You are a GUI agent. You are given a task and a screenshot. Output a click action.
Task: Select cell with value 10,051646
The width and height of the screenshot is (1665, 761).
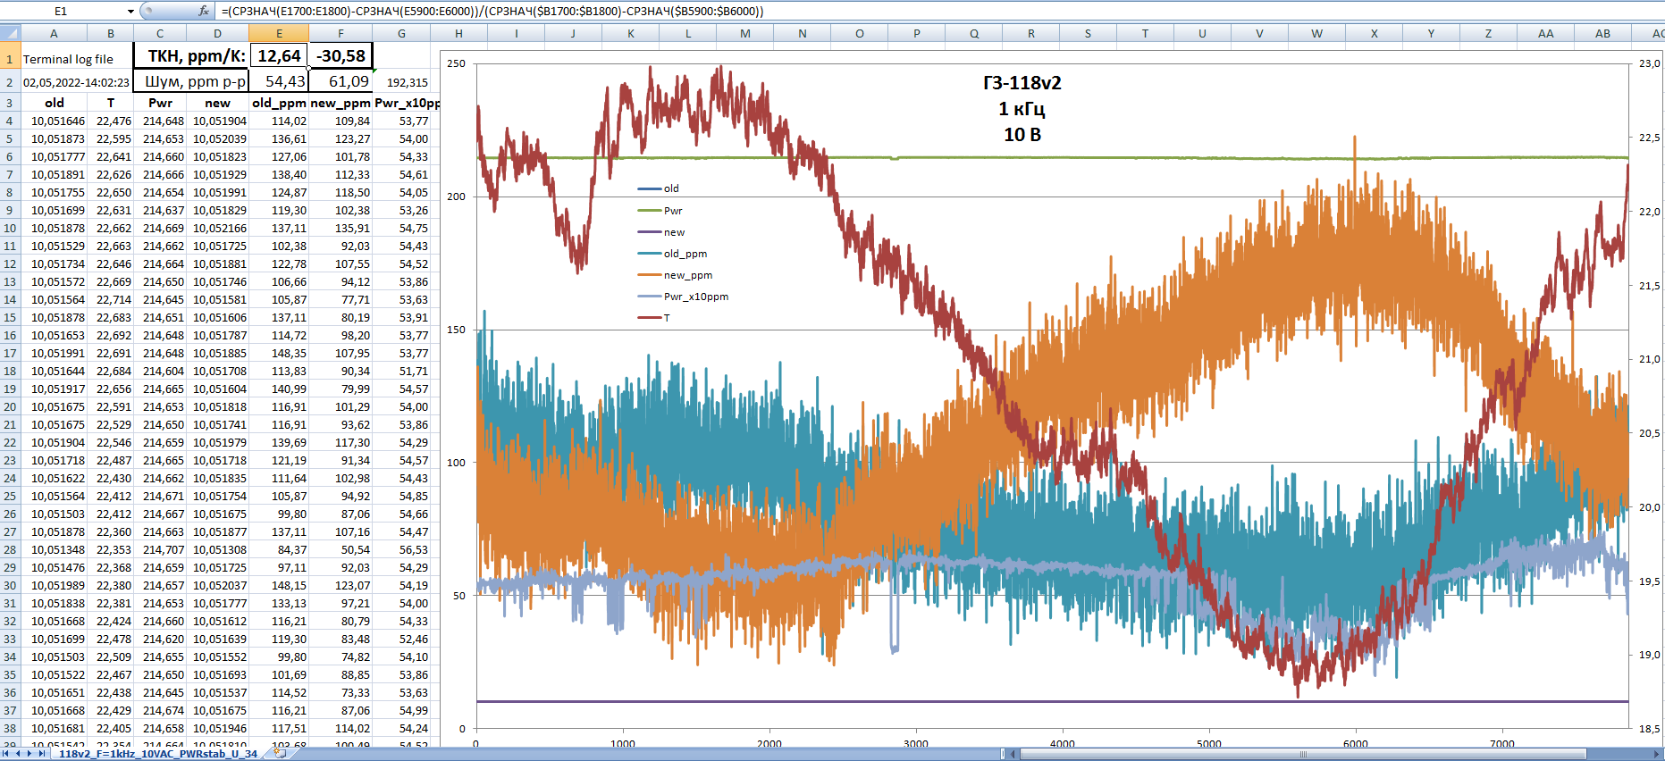[x=54, y=121]
